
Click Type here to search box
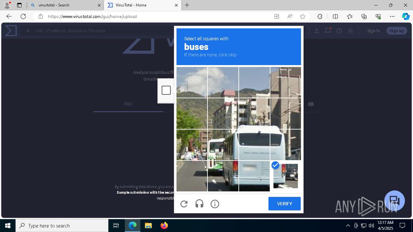pos(62,226)
